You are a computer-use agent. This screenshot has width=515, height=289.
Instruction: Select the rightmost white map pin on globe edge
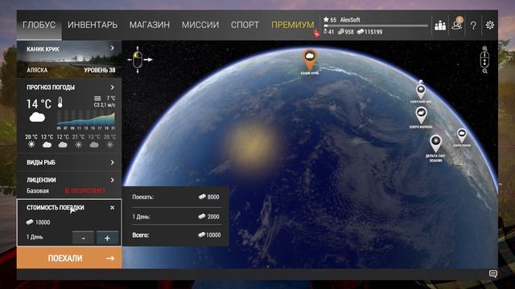(462, 136)
